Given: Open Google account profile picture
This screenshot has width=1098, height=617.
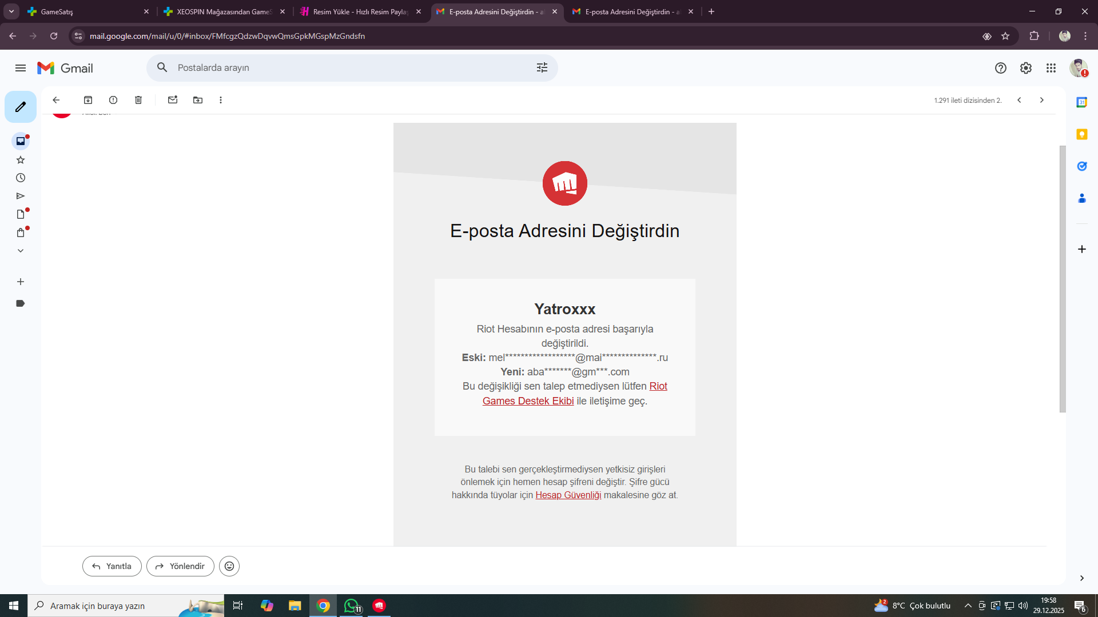Looking at the screenshot, I should [1079, 68].
